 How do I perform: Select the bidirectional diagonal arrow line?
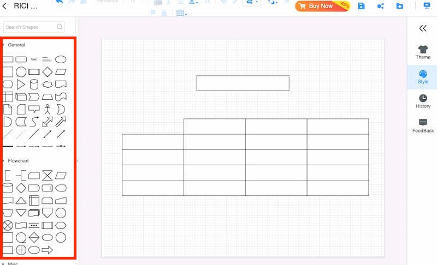click(48, 134)
